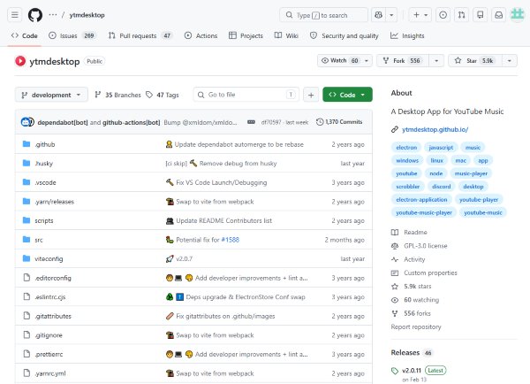
Task: Open the Releases 46 heading link
Action: (x=412, y=352)
